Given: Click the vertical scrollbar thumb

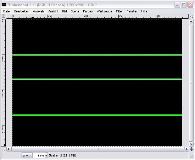Looking at the screenshot, I should 191,83.
